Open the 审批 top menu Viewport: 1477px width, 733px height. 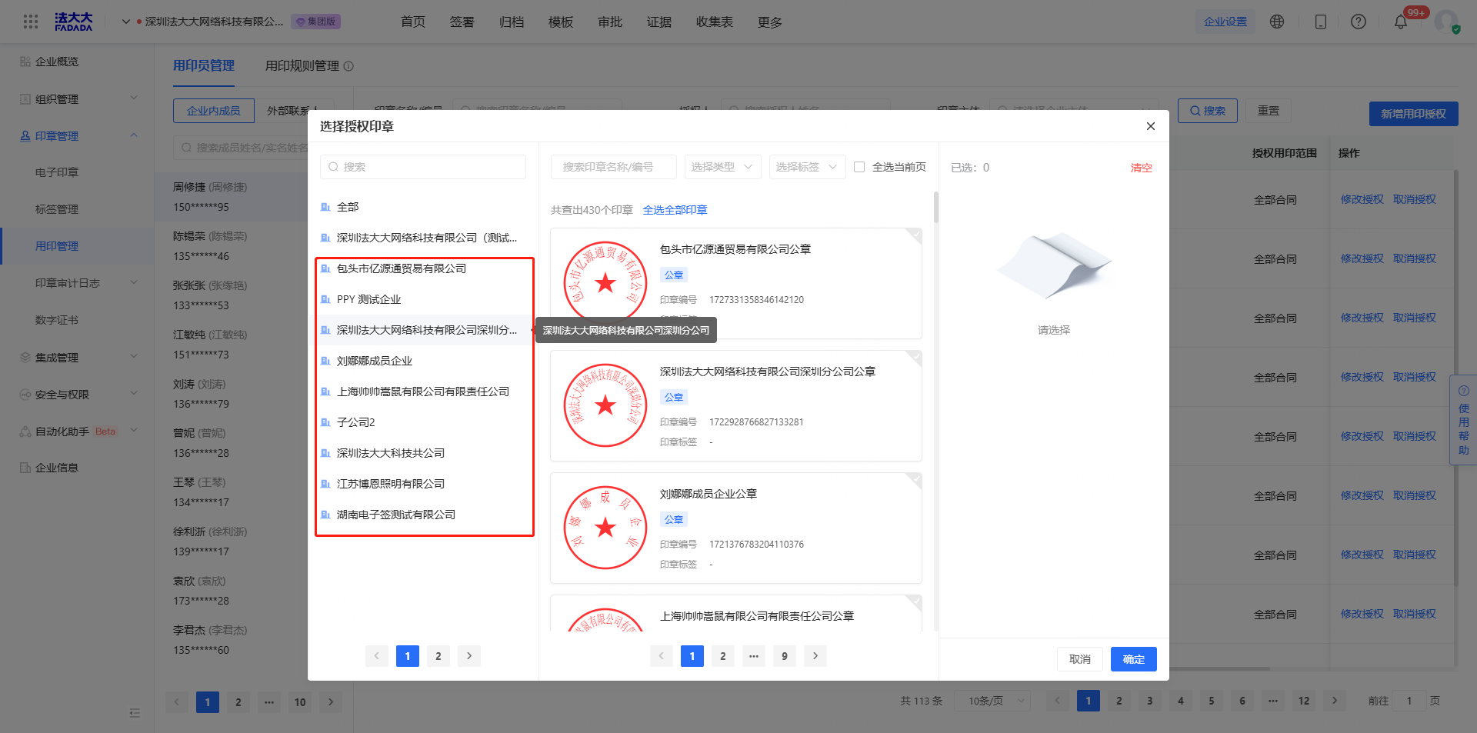pos(610,22)
